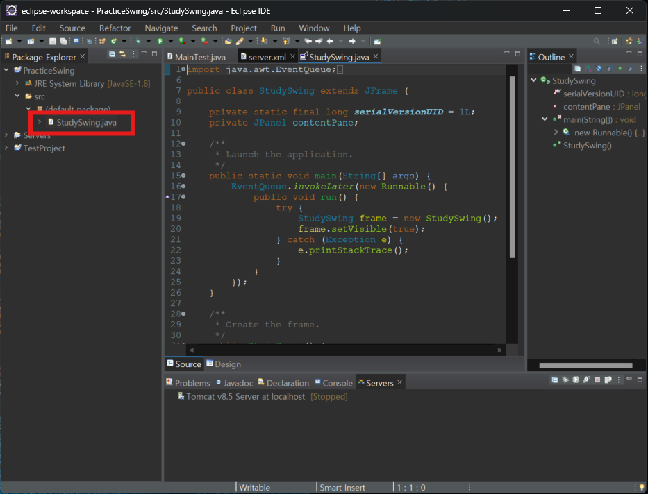The width and height of the screenshot is (648, 494).
Task: Click the Last Edit Location arrow icon
Action: (x=308, y=41)
